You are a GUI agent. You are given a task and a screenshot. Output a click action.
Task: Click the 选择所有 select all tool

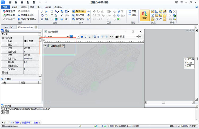[9, 15]
